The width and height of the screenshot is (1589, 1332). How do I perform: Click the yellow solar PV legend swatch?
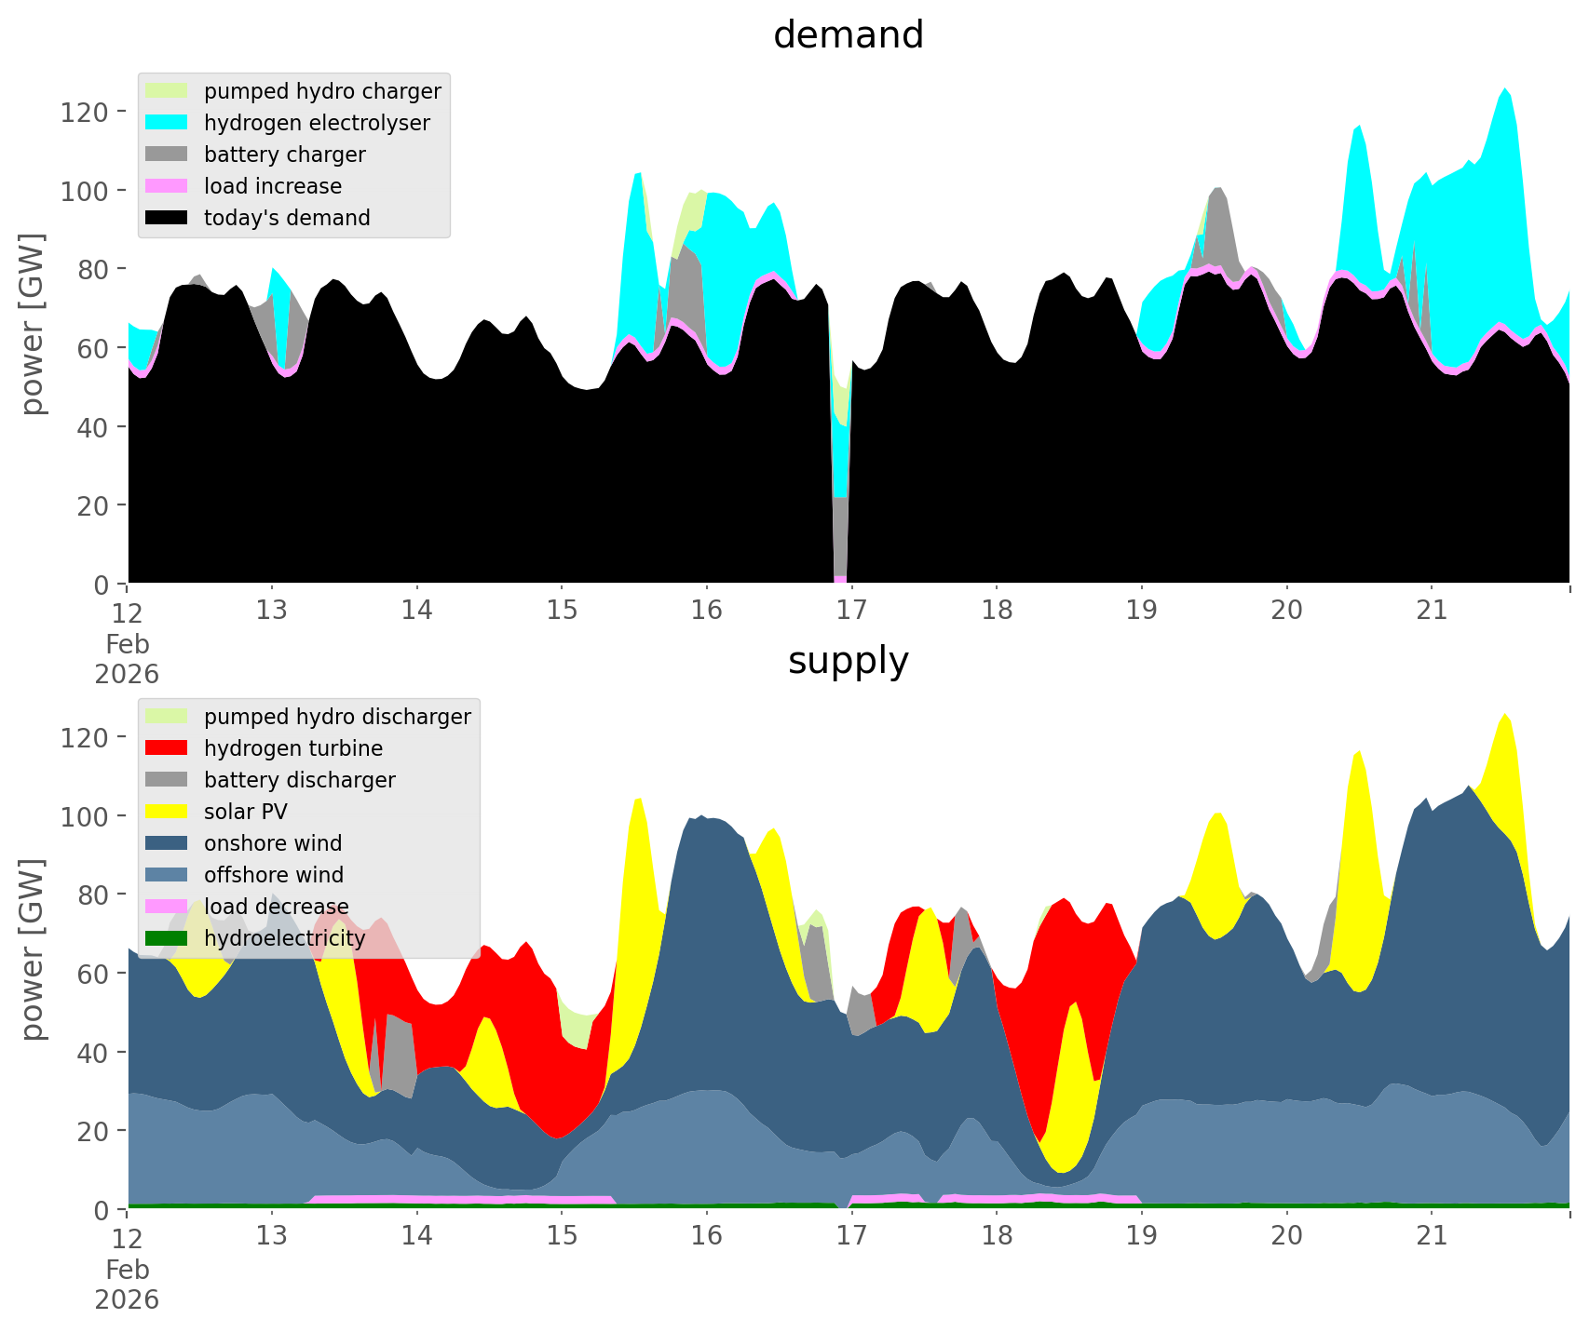pyautogui.click(x=168, y=812)
